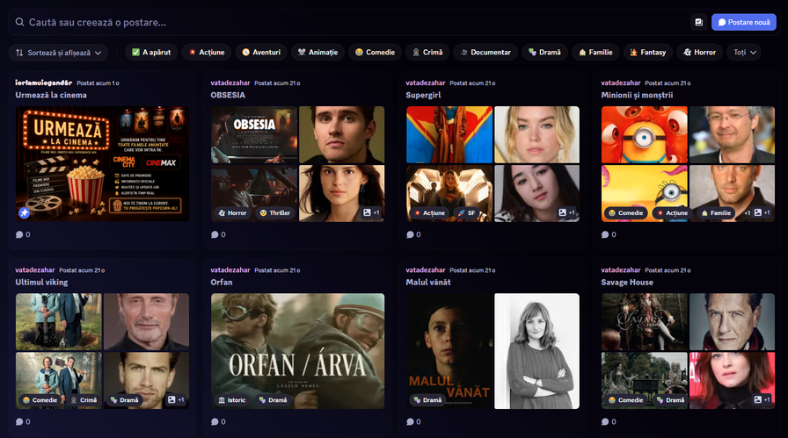Filter posts by Comedie tag
Image resolution: width=788 pixels, height=438 pixels.
pos(375,52)
